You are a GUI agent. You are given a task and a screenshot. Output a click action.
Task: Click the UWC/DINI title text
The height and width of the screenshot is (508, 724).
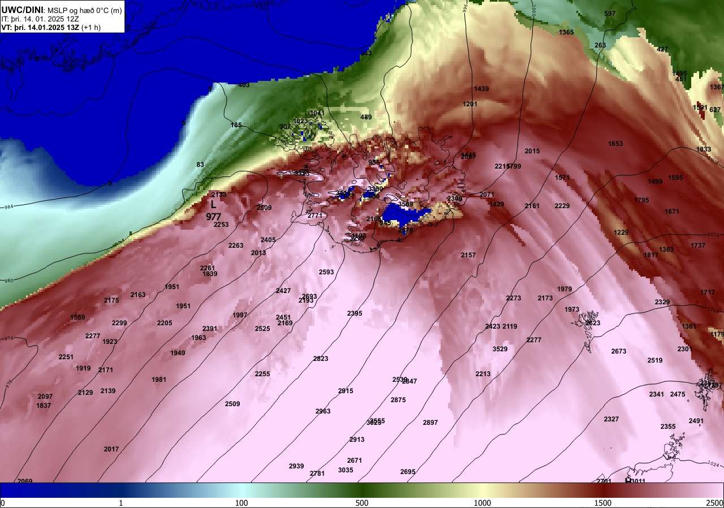tap(22, 9)
